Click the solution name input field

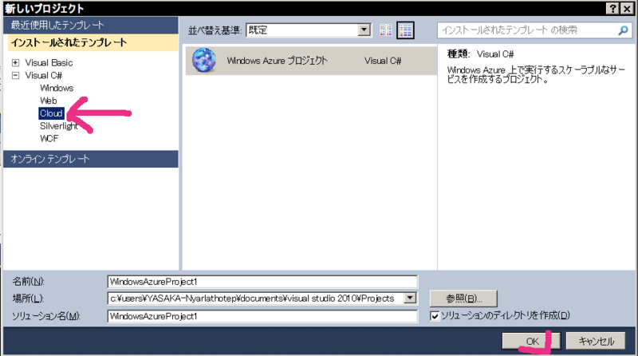click(x=262, y=316)
